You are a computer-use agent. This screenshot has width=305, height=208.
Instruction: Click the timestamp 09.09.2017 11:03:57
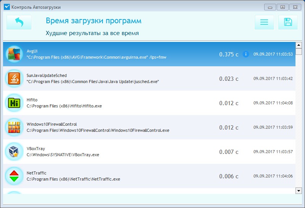[273, 152]
